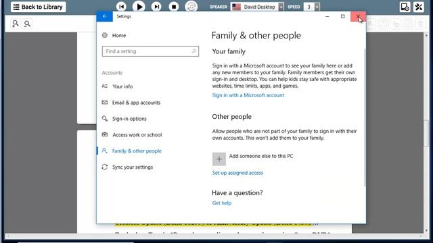Stop playback with the Stop button

tap(174, 7)
